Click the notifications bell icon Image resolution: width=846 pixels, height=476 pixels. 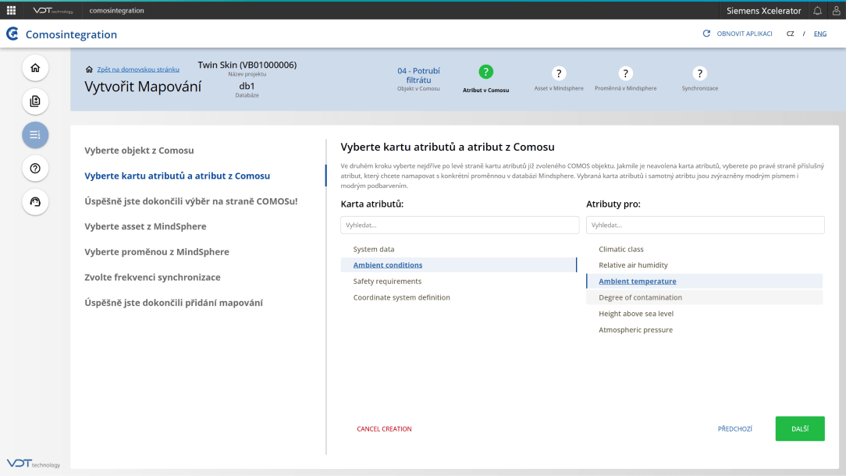(x=817, y=10)
